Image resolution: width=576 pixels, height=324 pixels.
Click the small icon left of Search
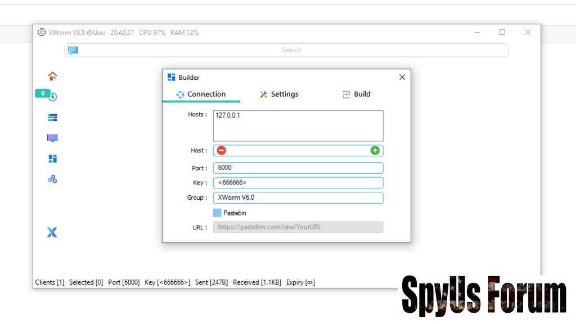pyautogui.click(x=73, y=50)
